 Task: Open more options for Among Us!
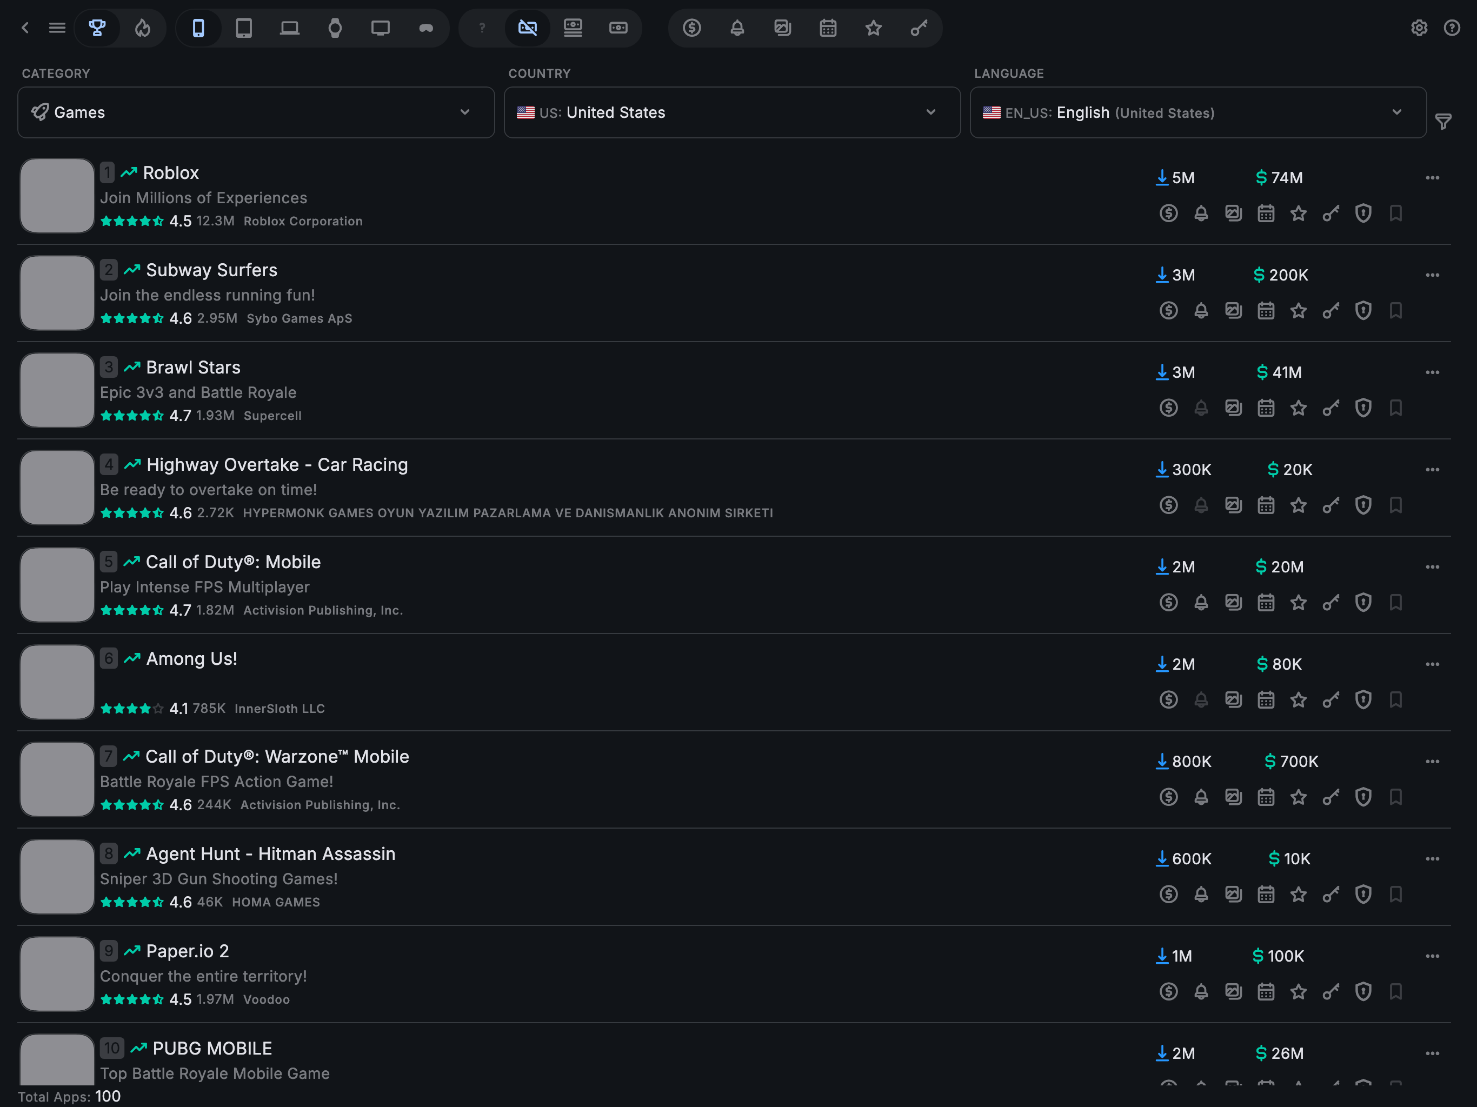1432,664
